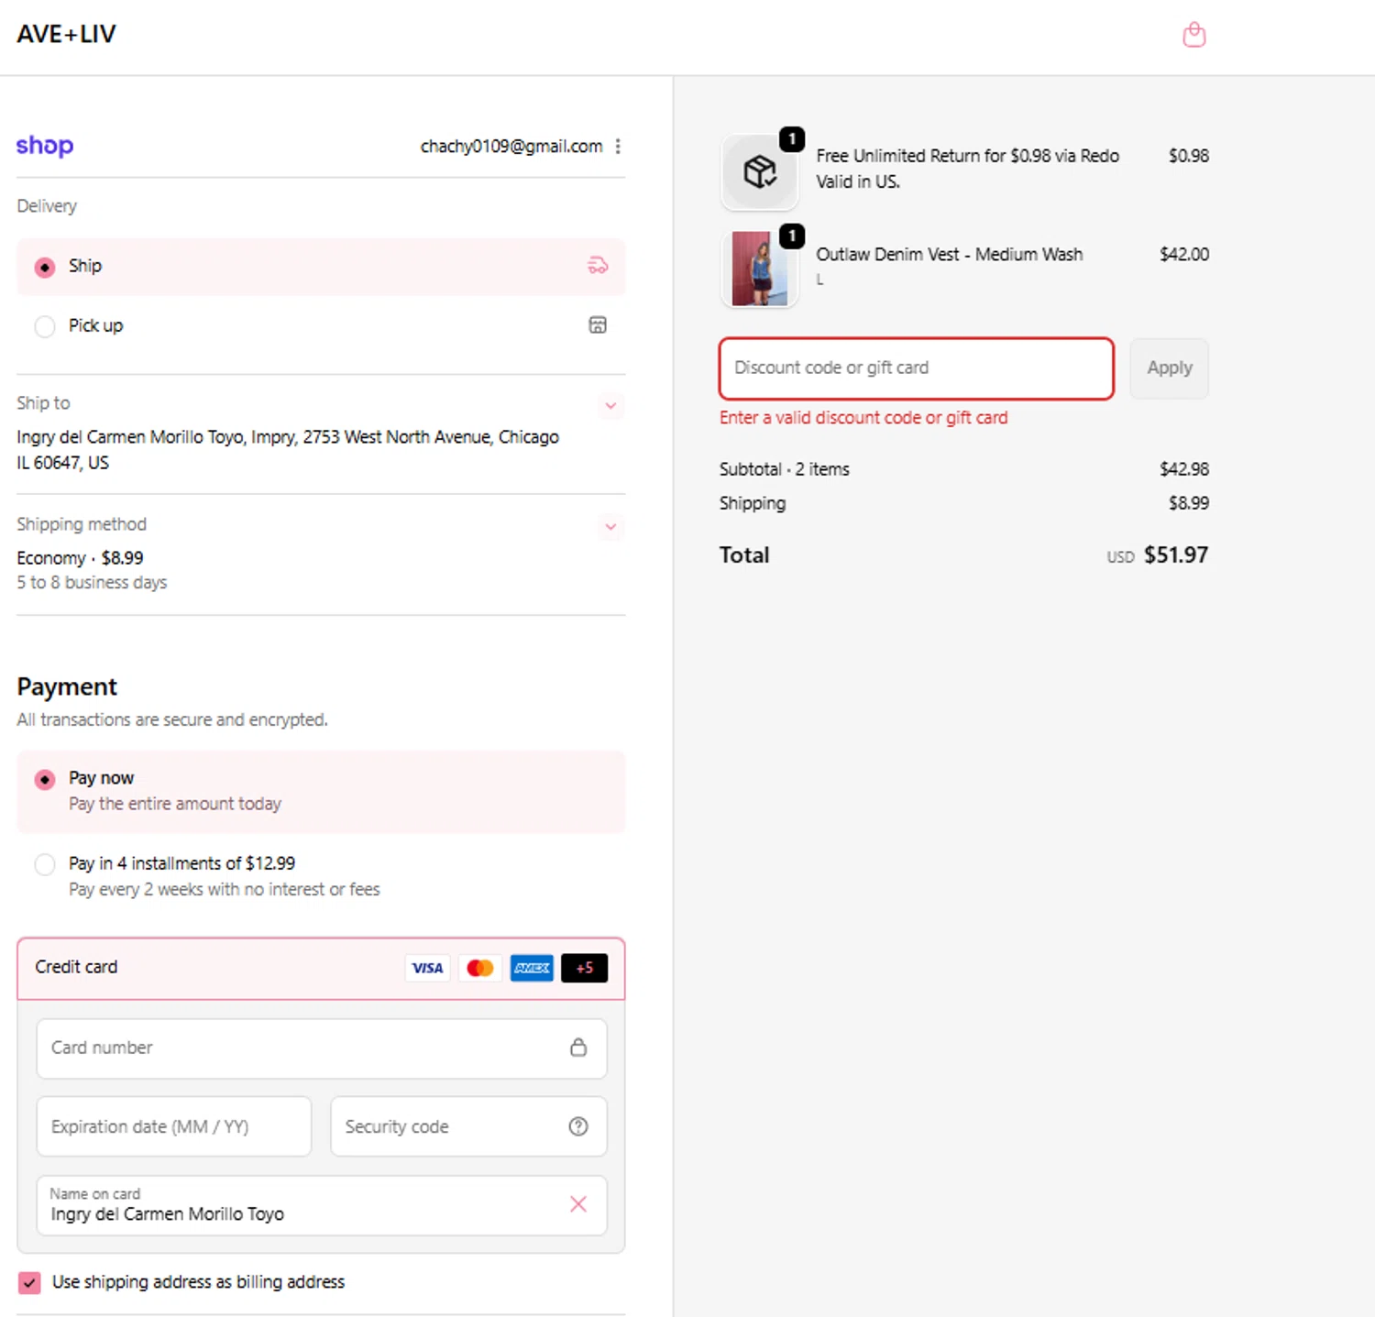This screenshot has height=1317, width=1375.
Task: Expand the Ship to address chevron
Action: click(x=610, y=405)
